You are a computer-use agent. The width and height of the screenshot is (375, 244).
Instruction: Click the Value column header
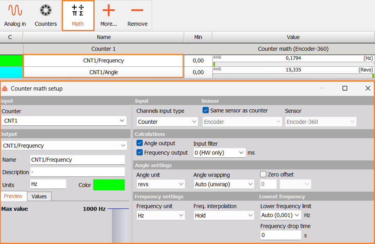(x=293, y=37)
